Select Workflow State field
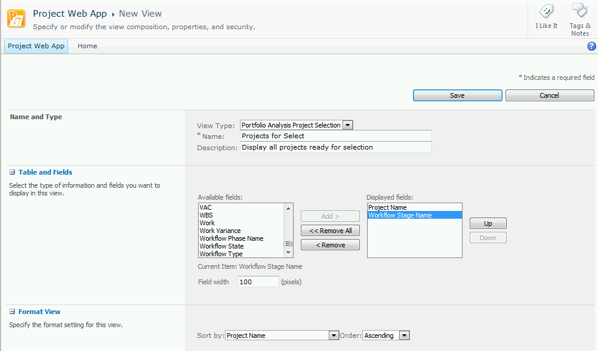 pyautogui.click(x=242, y=246)
